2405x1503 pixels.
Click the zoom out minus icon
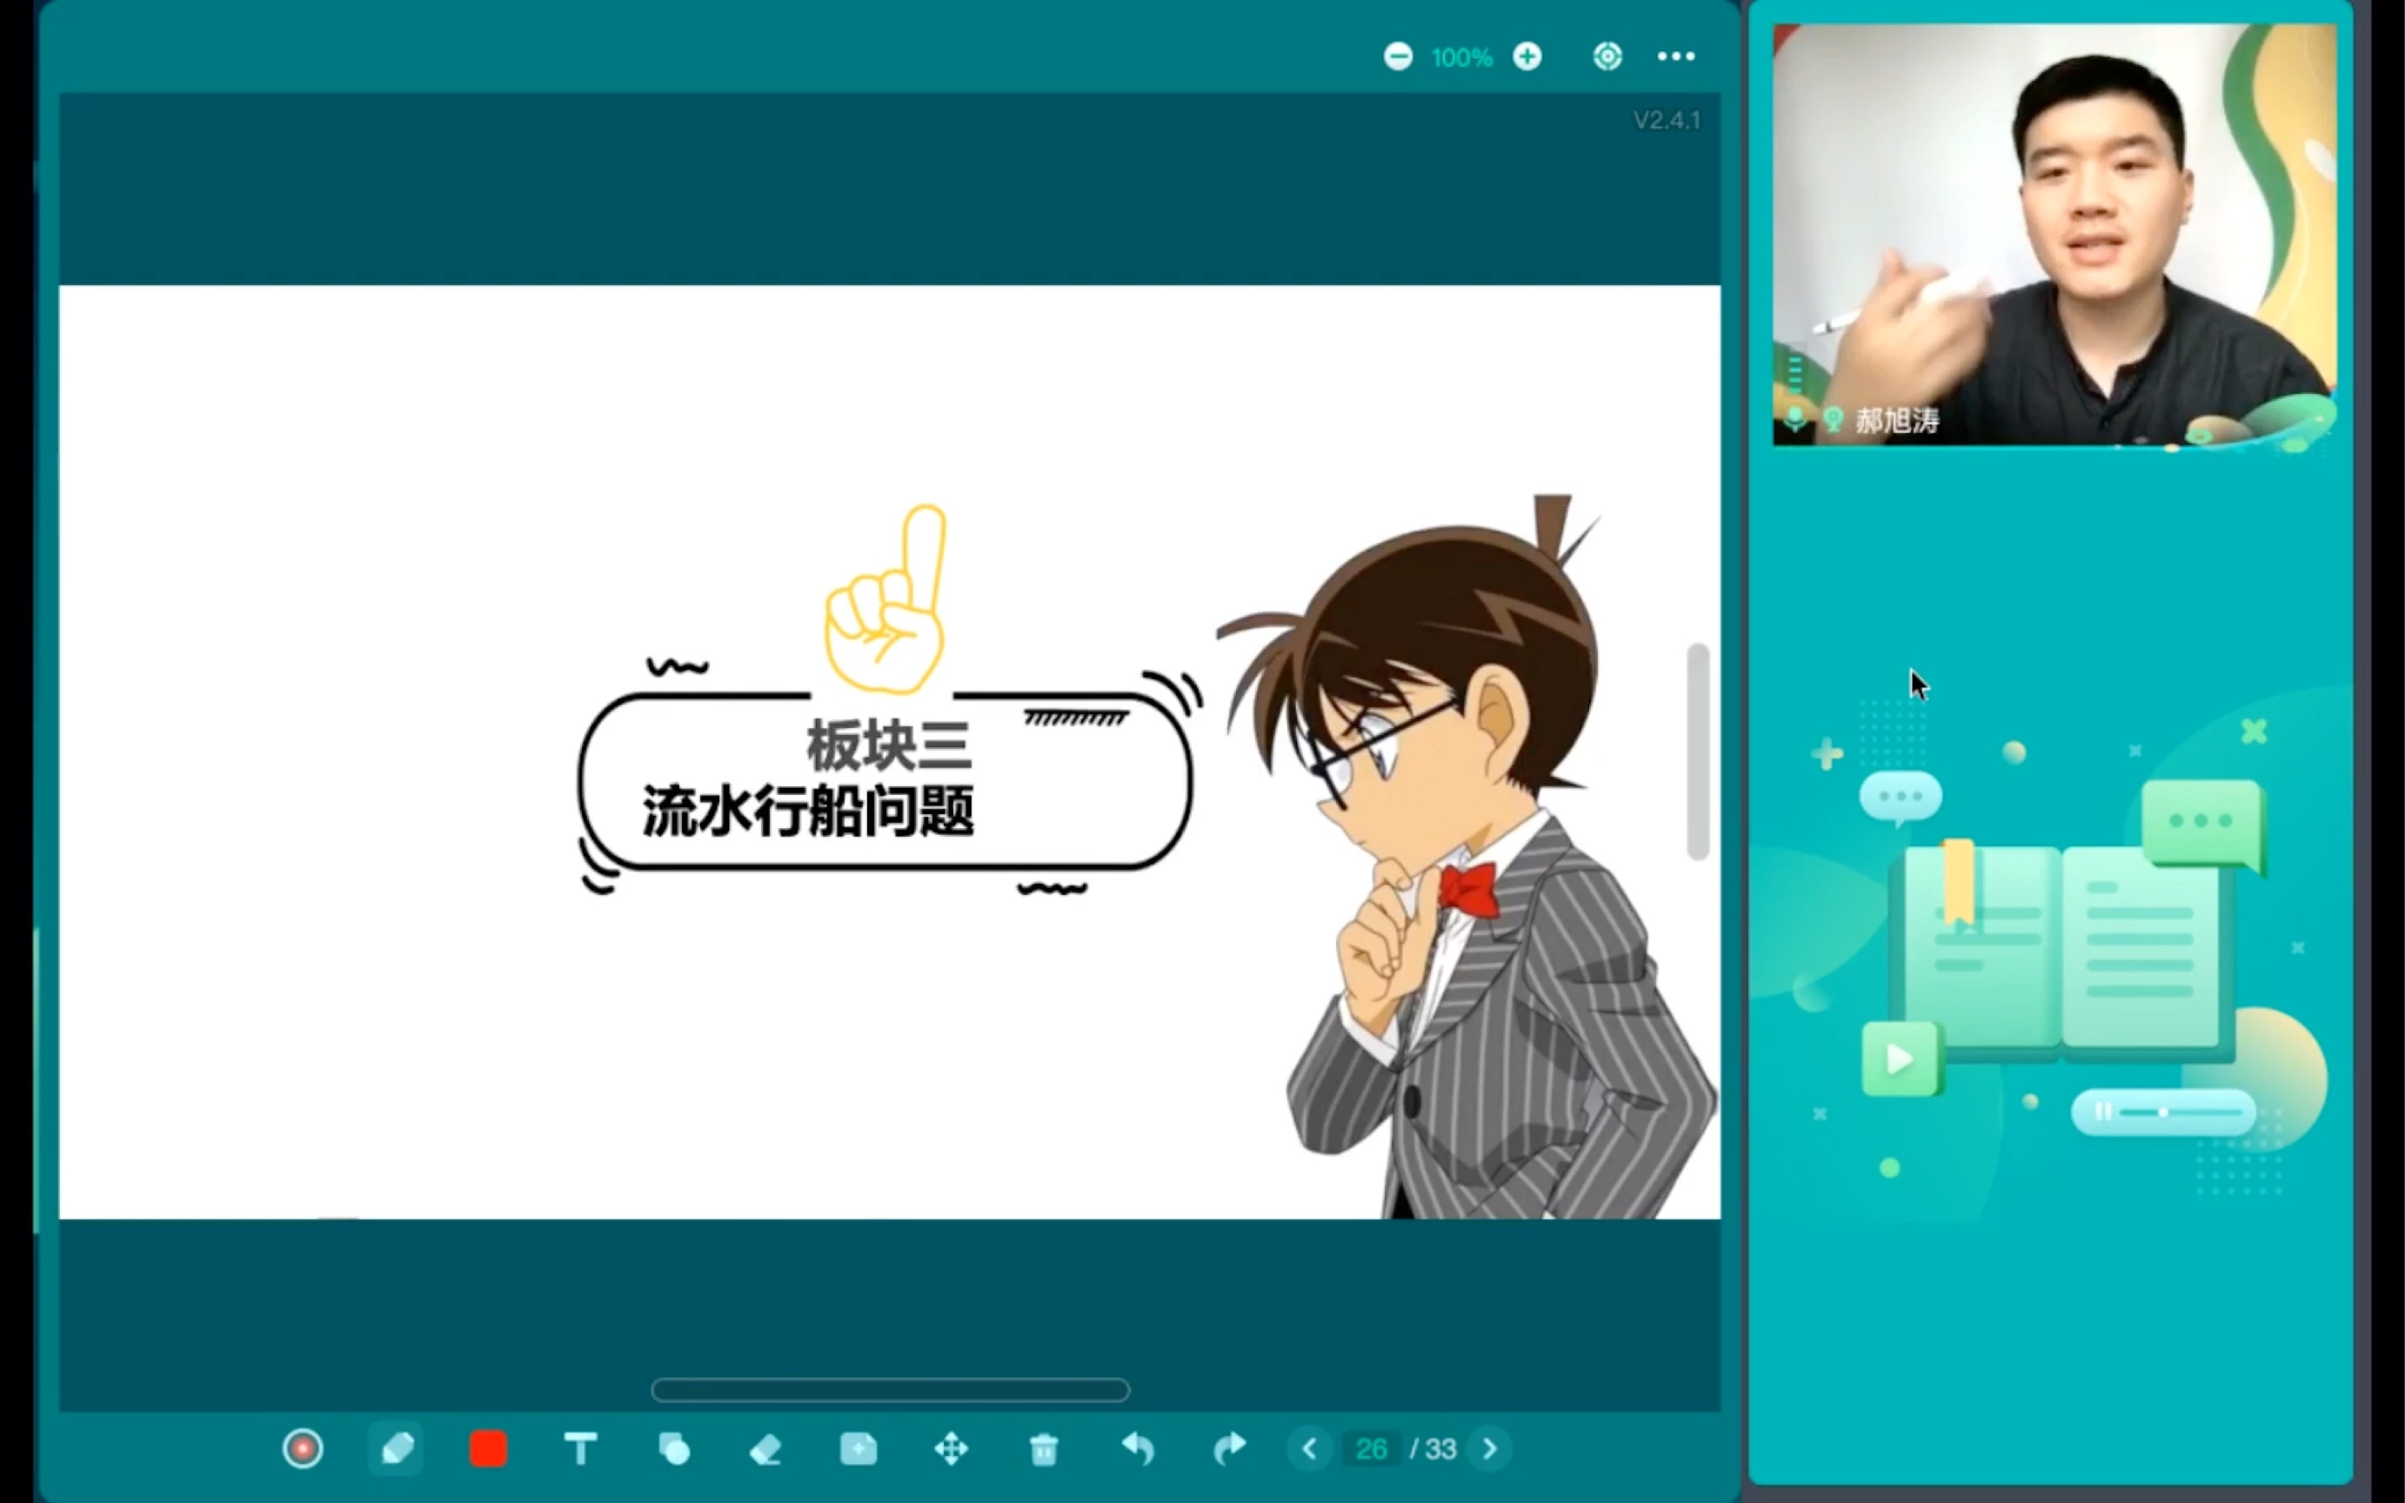click(x=1399, y=57)
